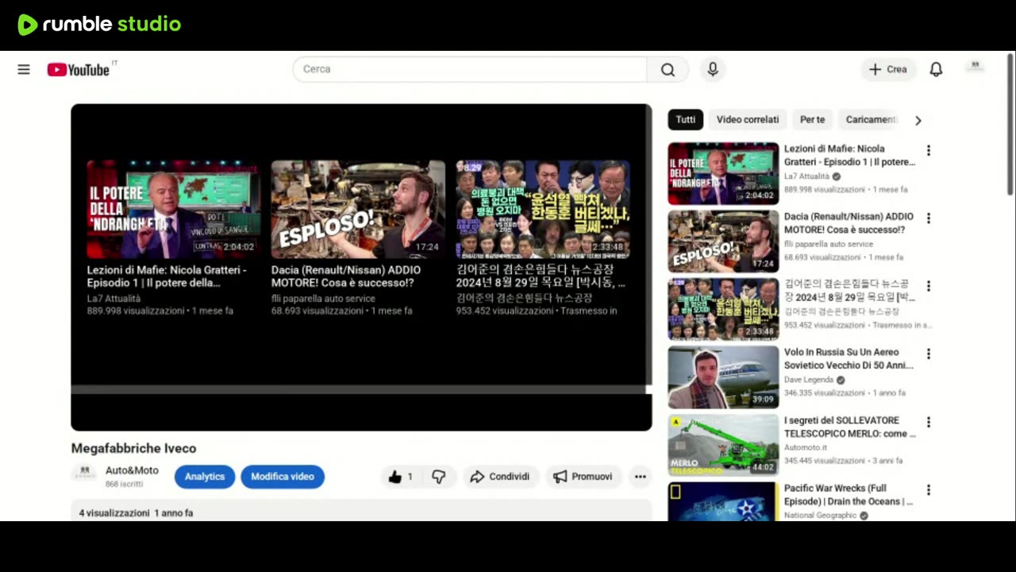Click the video title Megafabbriche Iveco
The width and height of the screenshot is (1016, 572).
pyautogui.click(x=133, y=448)
